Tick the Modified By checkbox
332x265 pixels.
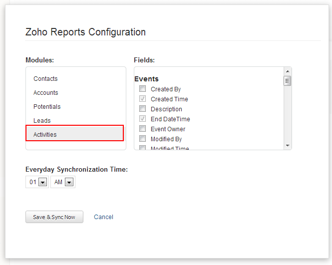pyautogui.click(x=142, y=139)
